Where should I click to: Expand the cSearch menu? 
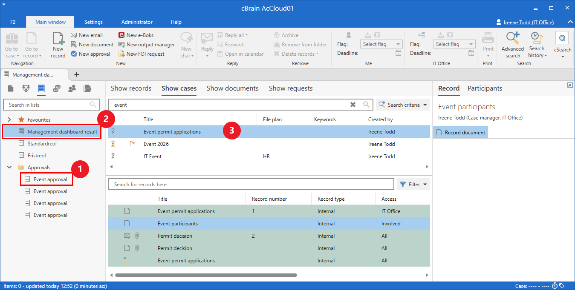(x=563, y=45)
